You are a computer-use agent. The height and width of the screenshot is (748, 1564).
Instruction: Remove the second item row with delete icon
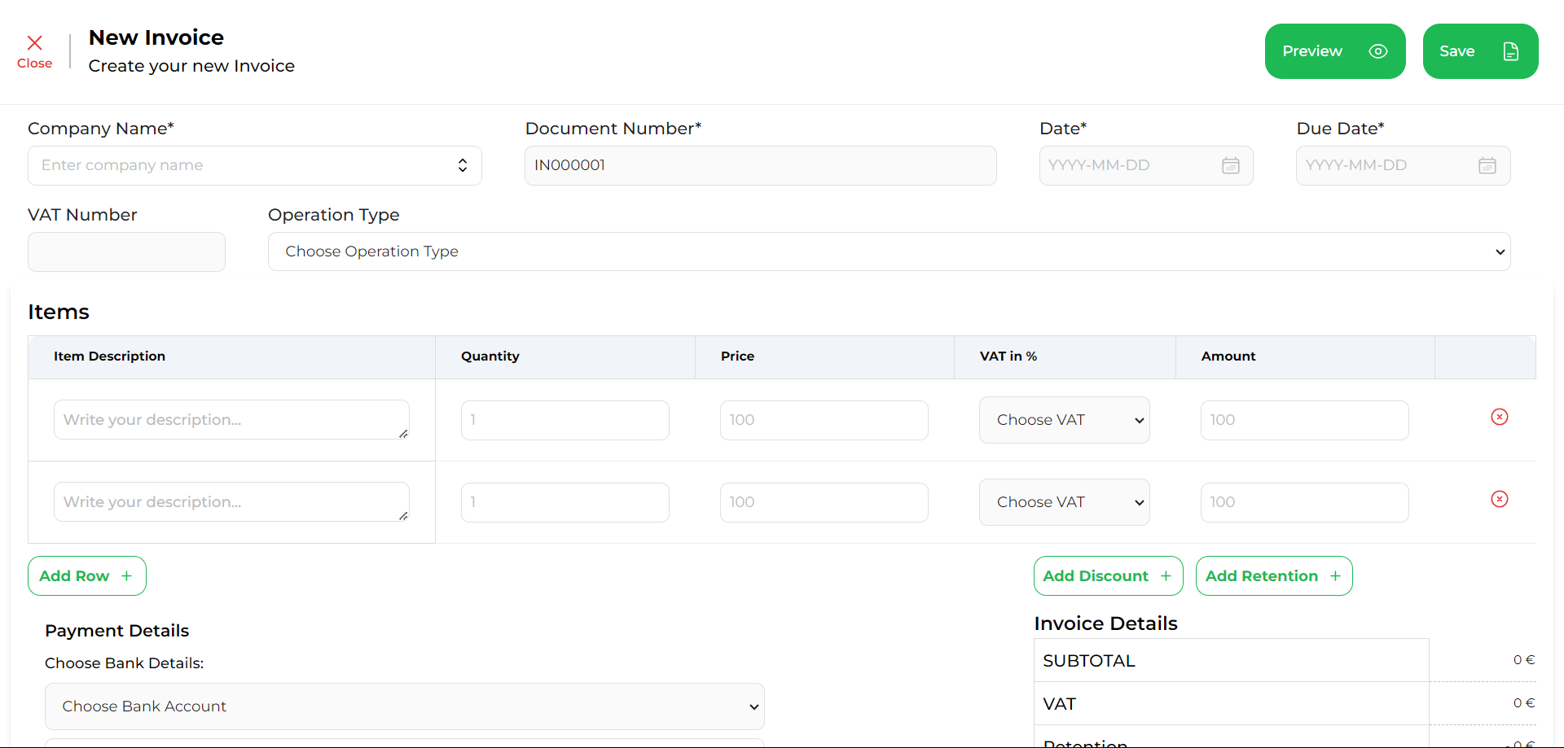tap(1500, 499)
